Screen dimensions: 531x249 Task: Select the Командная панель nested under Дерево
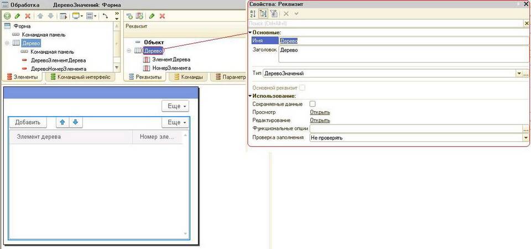[x=52, y=52]
